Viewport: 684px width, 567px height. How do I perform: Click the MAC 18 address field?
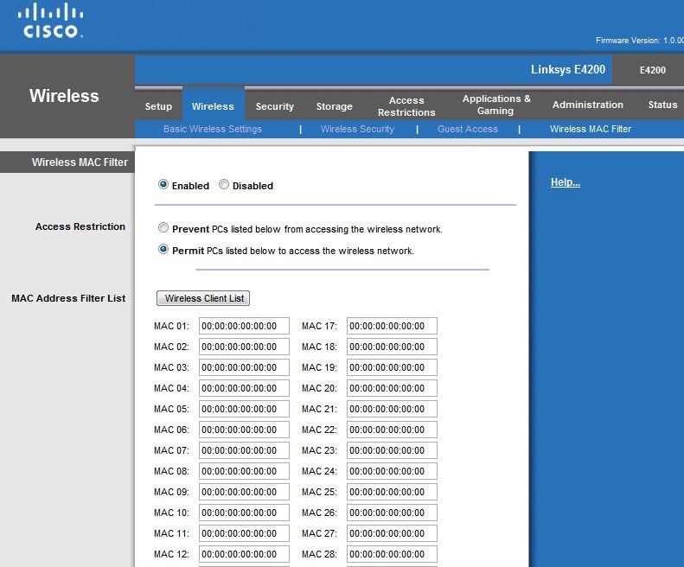(393, 347)
